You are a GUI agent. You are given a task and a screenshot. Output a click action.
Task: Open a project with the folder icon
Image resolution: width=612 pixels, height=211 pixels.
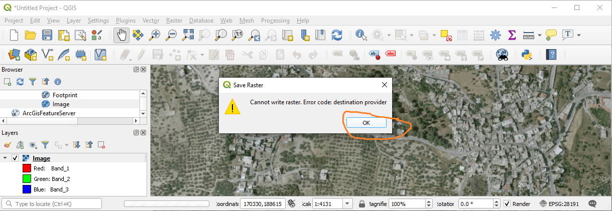tap(30, 35)
